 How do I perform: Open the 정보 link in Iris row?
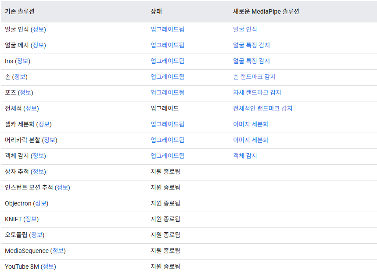point(22,61)
